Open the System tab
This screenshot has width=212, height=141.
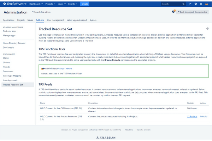coord(93,20)
